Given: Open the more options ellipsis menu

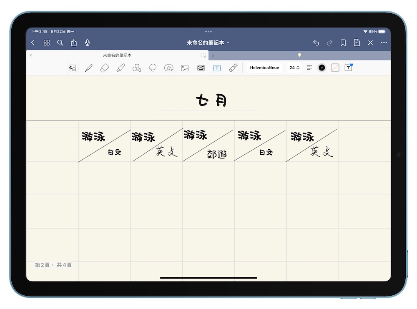Looking at the screenshot, I should [384, 43].
